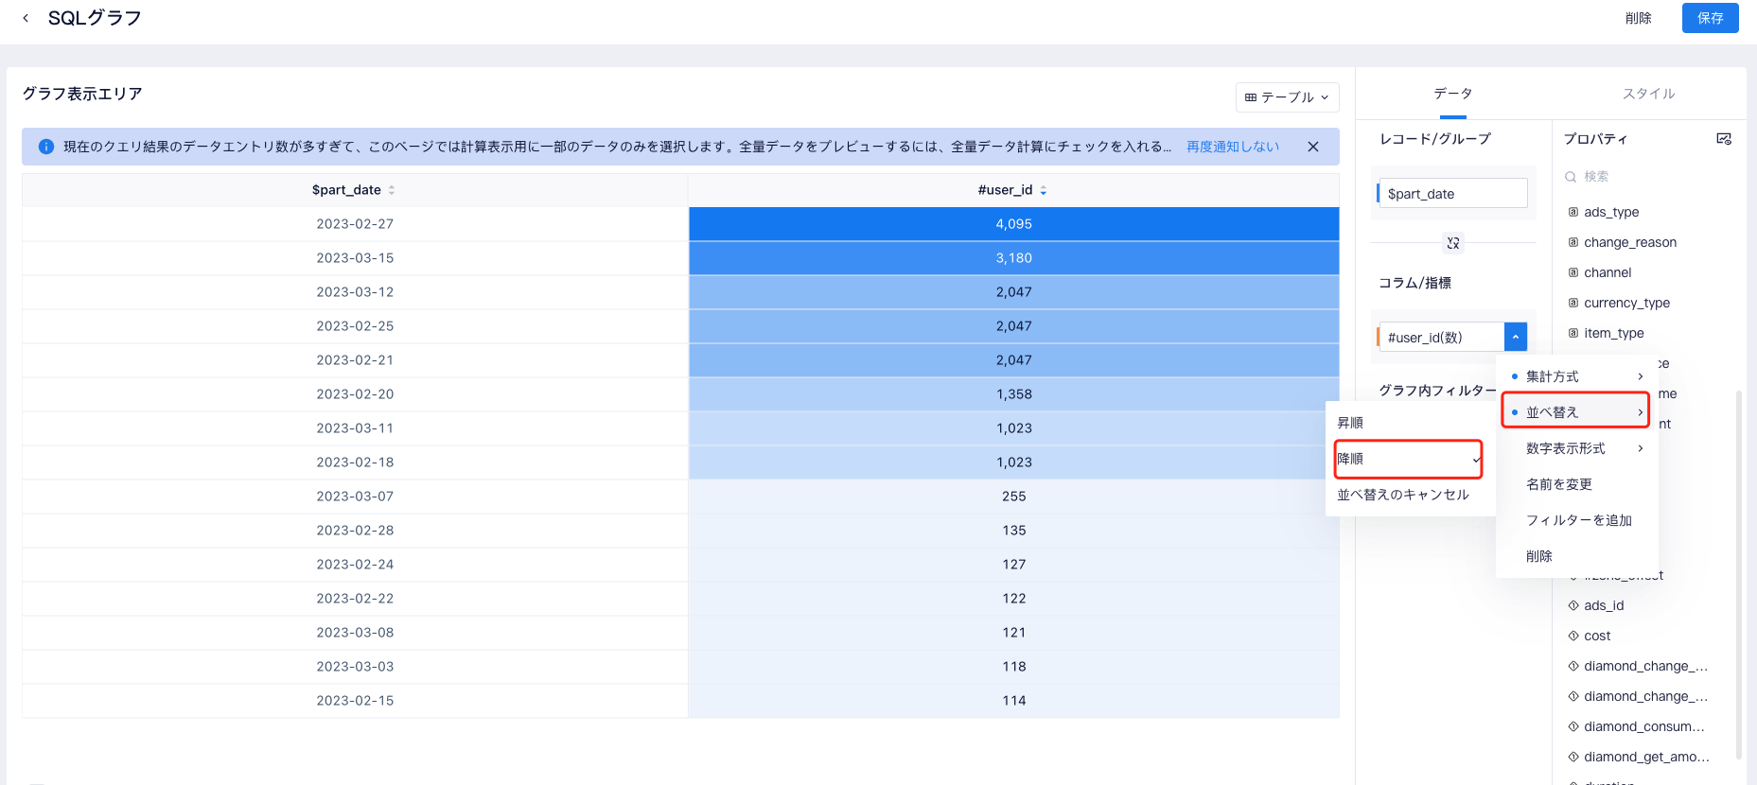Viewport: 1757px width, 785px height.
Task: Click the table icon in the テーブル selector
Action: pos(1251,97)
